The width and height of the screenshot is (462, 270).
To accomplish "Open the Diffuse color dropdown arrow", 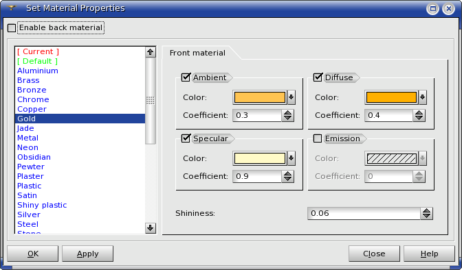I will [x=423, y=97].
